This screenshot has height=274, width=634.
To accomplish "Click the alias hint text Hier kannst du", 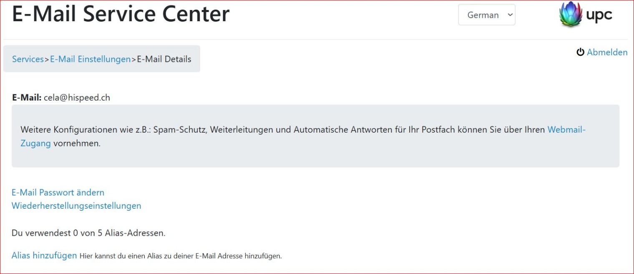I will [x=181, y=256].
